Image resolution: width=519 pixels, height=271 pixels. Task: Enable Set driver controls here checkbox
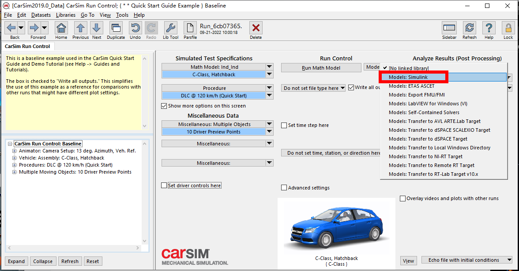(x=164, y=186)
